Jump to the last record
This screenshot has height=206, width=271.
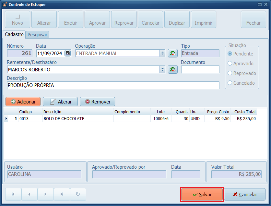62,194
